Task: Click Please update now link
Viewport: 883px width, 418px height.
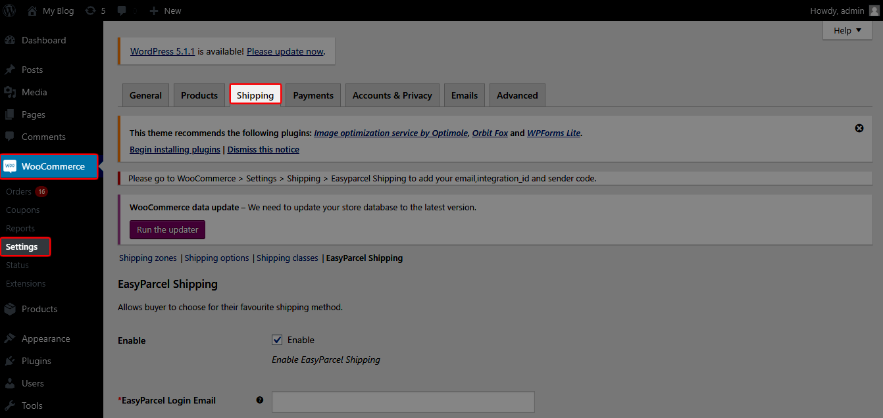Action: [285, 51]
